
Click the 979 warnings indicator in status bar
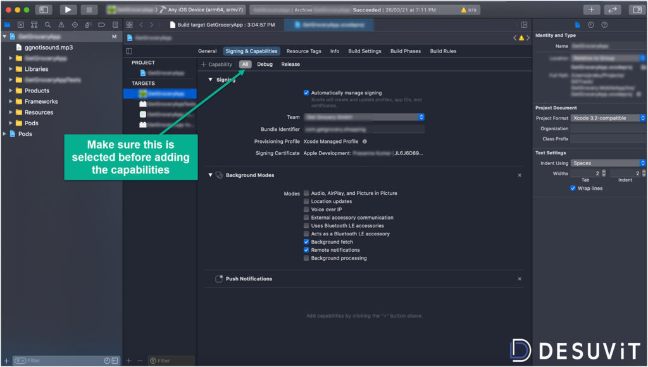point(469,10)
